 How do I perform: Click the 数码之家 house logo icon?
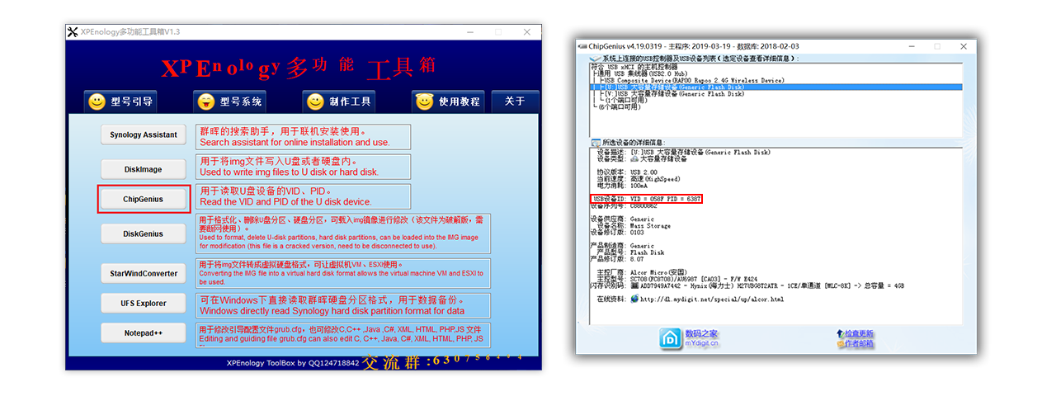pyautogui.click(x=669, y=338)
